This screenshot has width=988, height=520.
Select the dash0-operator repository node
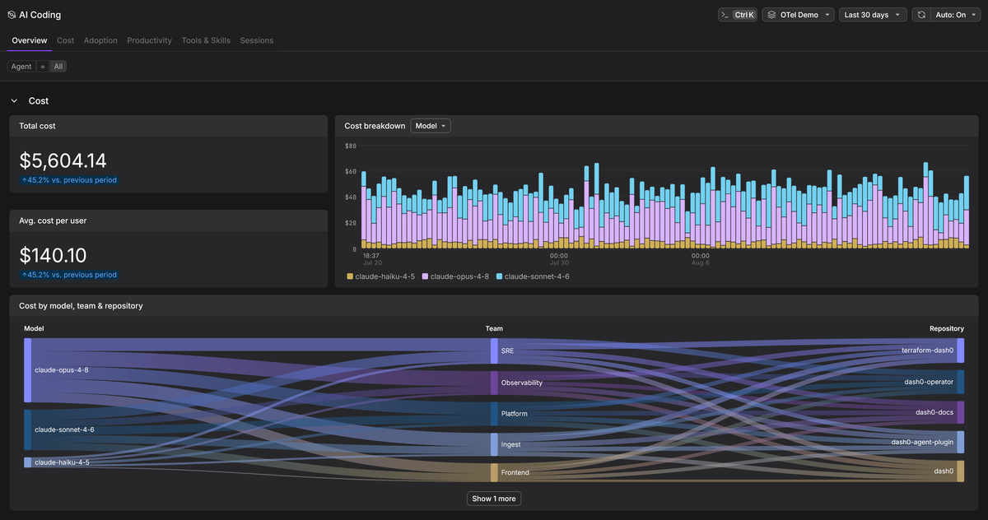960,382
